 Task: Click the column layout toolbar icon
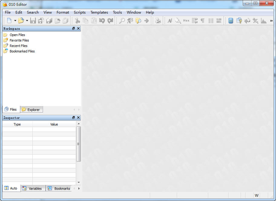(211, 21)
